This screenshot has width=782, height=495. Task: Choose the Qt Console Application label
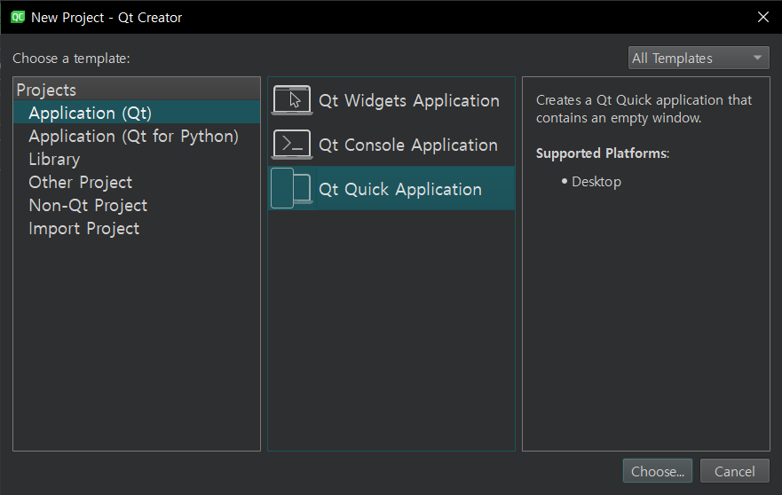[408, 145]
